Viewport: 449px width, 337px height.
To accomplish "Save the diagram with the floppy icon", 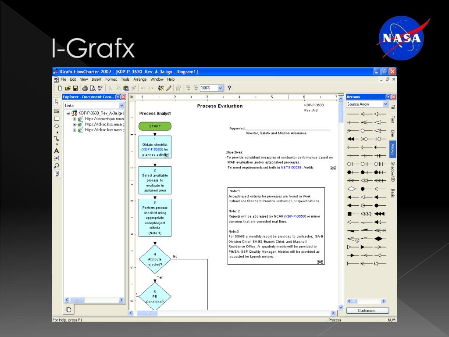I will point(75,88).
